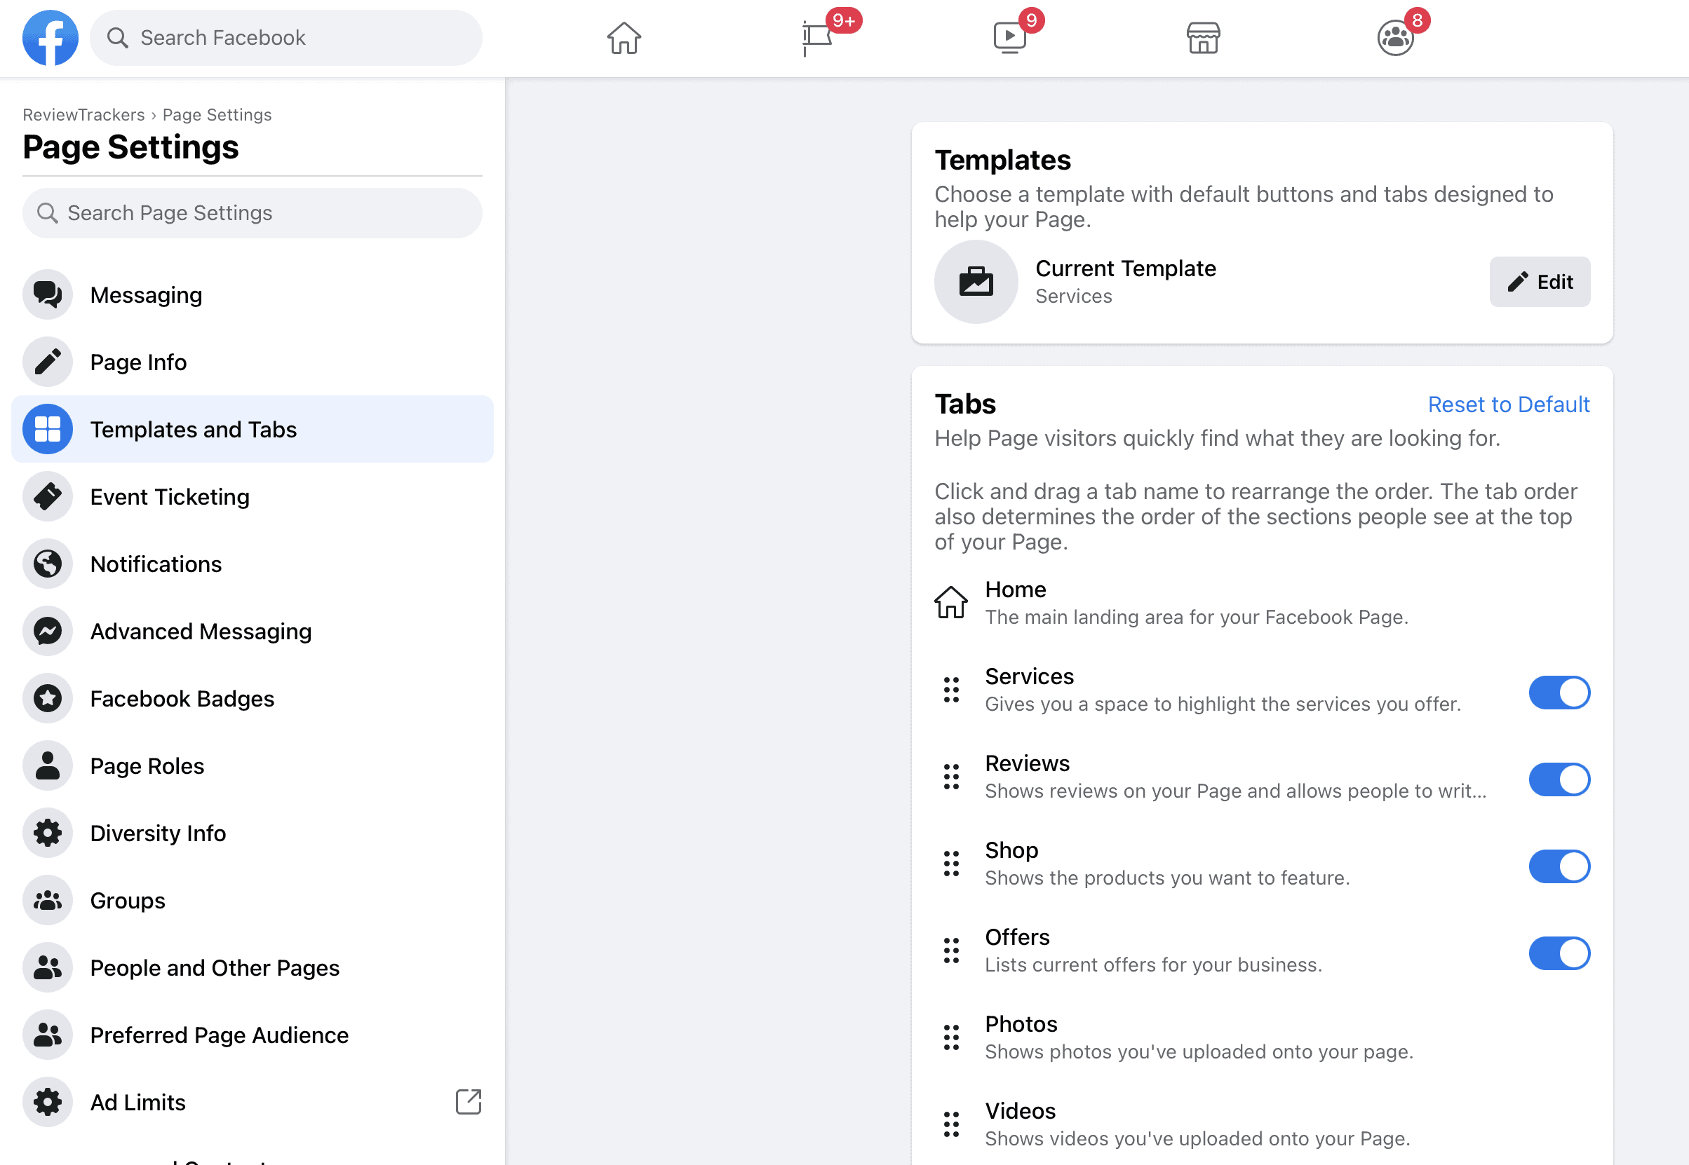Click the Current Template briefcase icon
1689x1165 pixels.
tap(976, 282)
